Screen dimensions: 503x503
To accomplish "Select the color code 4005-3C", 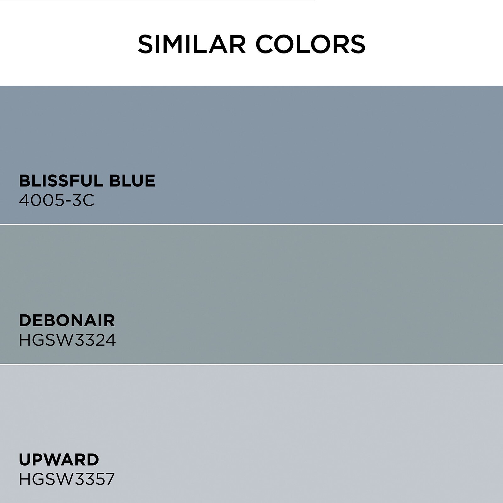I will coord(57,200).
